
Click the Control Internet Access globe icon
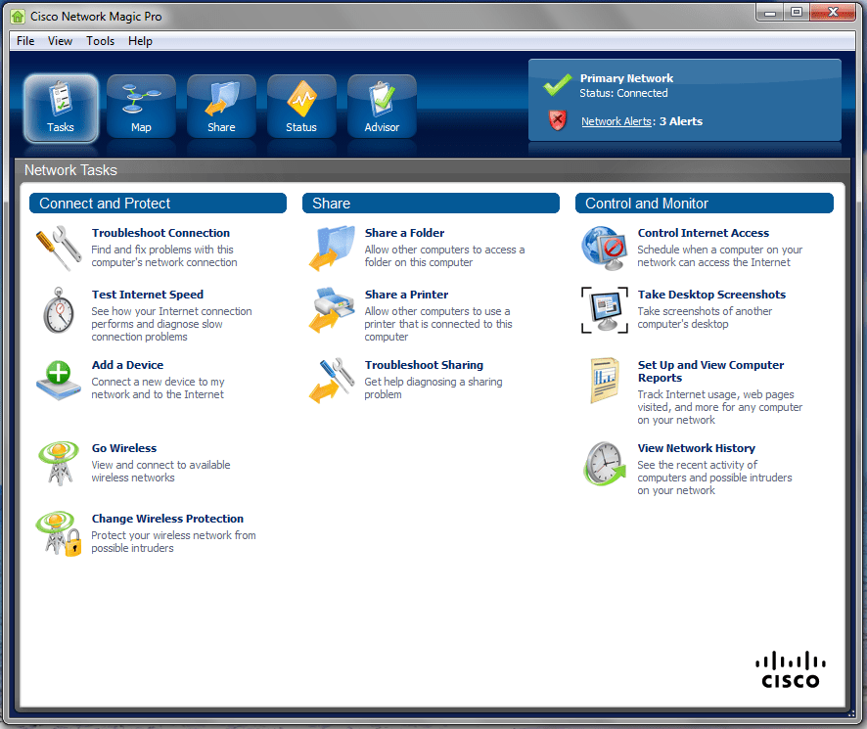604,249
